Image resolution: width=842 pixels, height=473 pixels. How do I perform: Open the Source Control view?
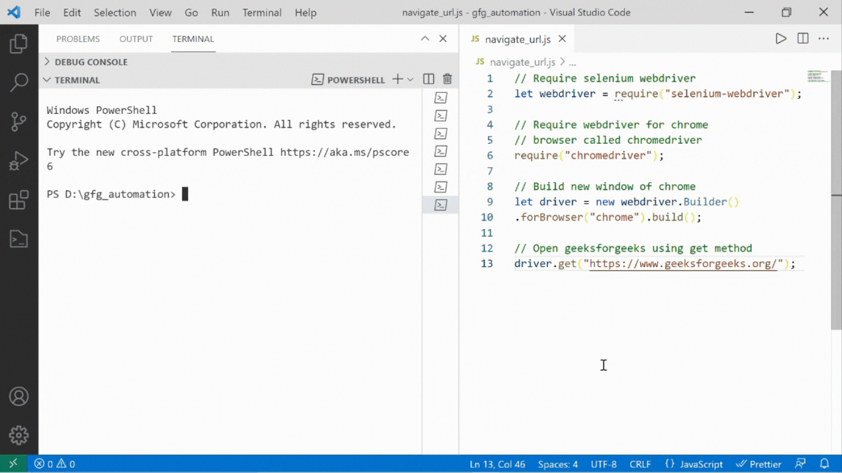(x=19, y=121)
